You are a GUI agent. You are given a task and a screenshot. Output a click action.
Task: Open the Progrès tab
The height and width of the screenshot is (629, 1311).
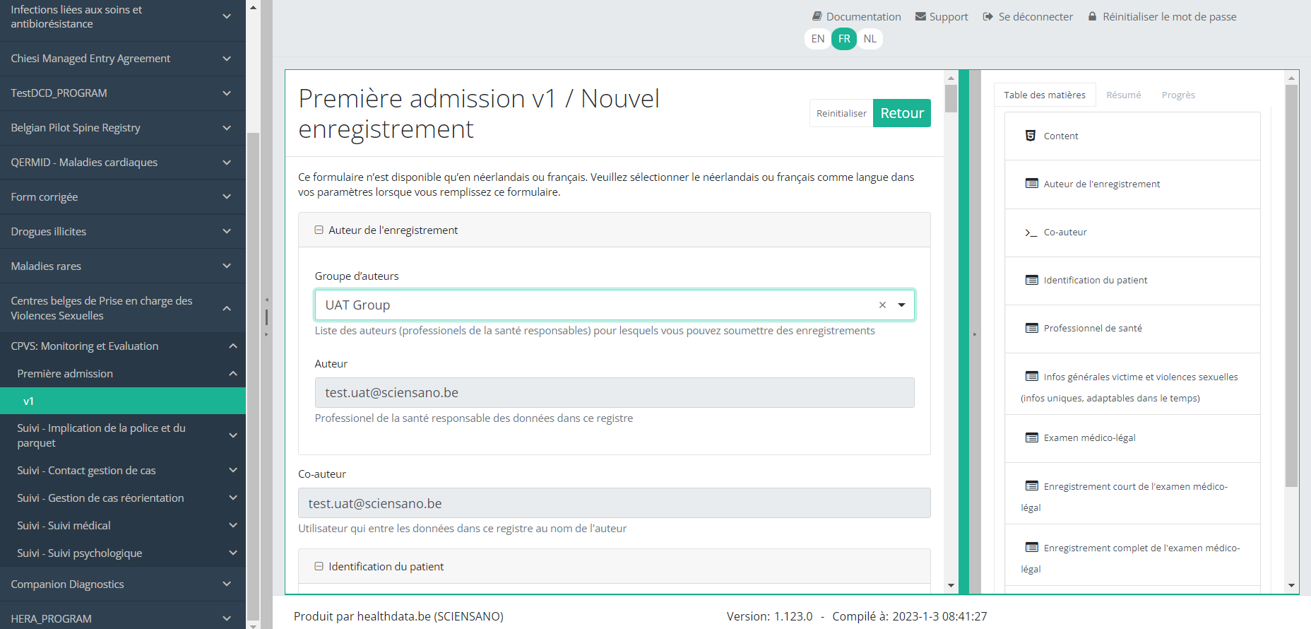pos(1177,95)
